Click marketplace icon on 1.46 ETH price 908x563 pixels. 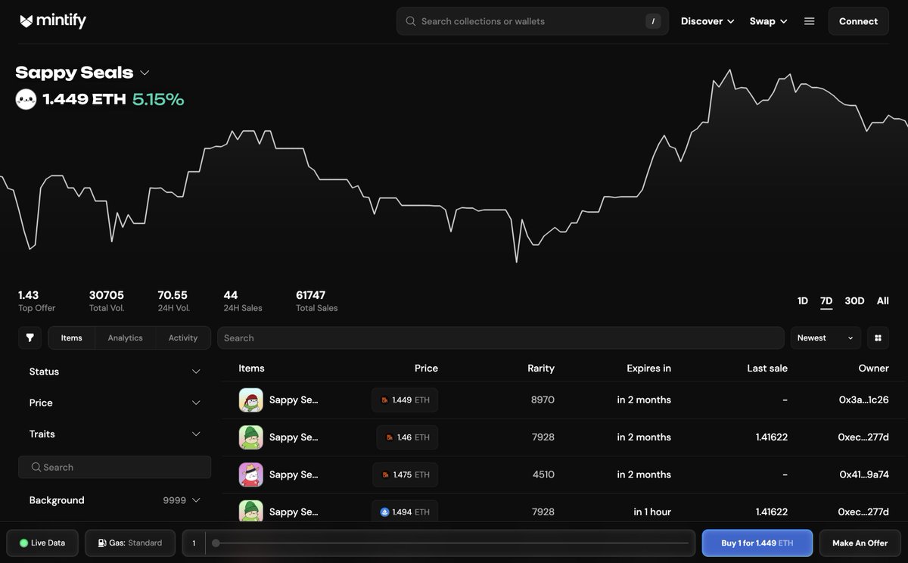coord(390,437)
